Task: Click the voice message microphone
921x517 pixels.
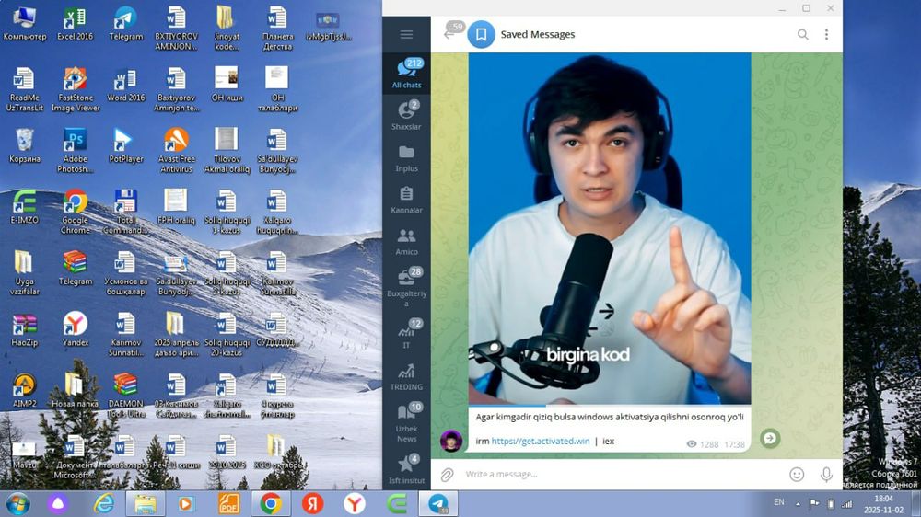Action: (826, 474)
